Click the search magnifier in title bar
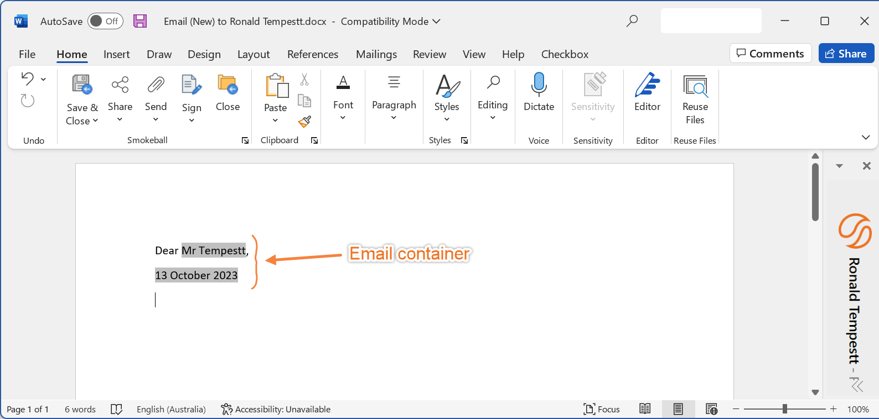Screen dimensions: 879x419 632,21
